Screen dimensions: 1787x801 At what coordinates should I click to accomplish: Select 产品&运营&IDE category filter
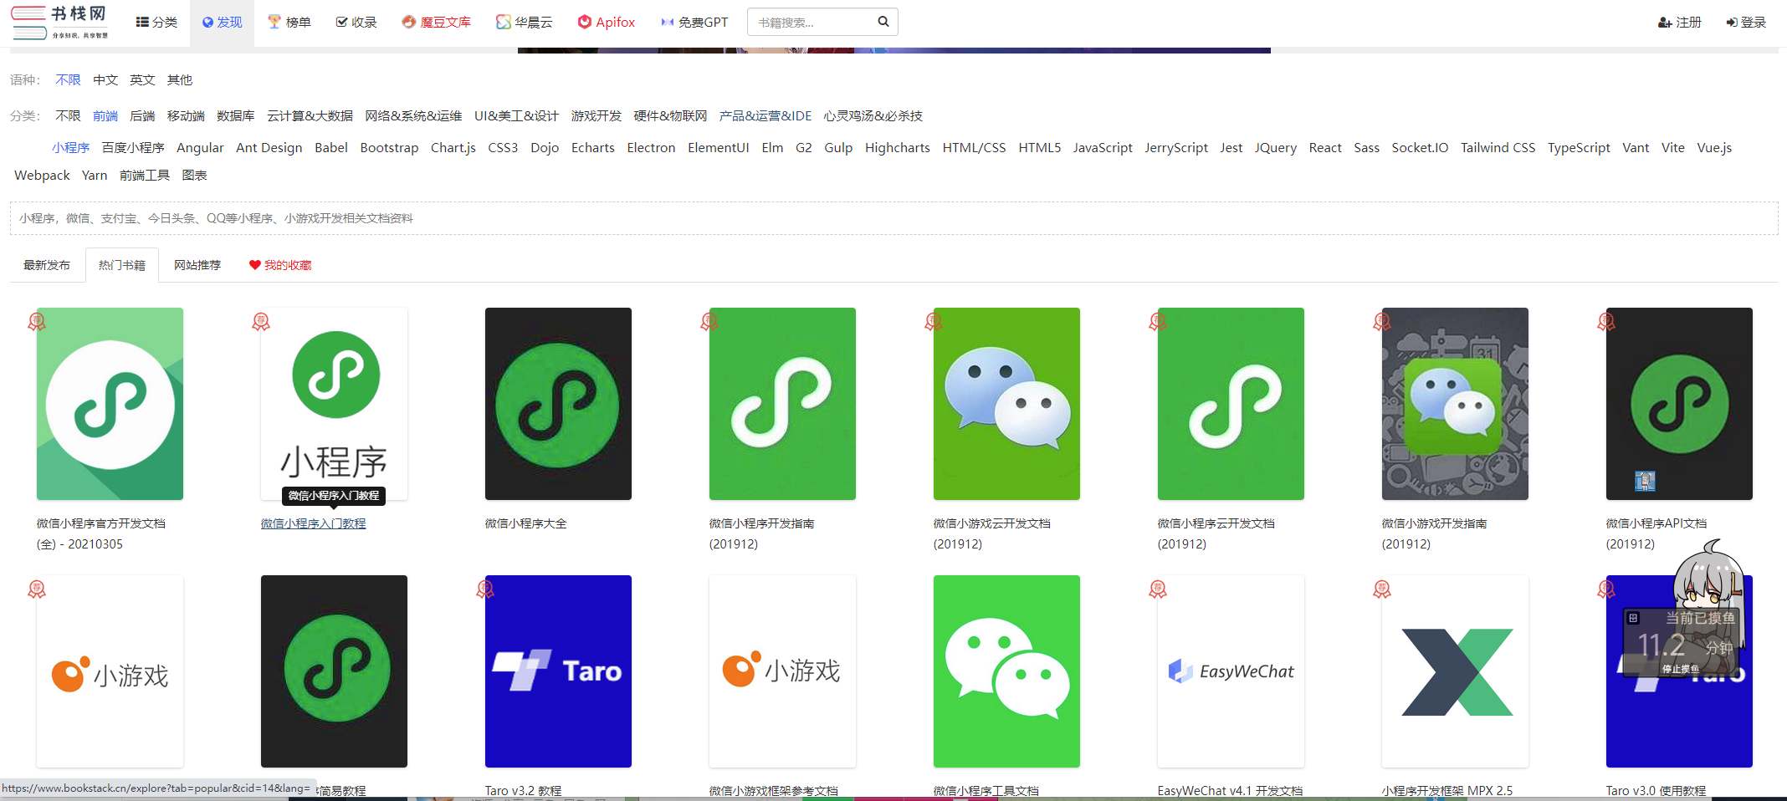pyautogui.click(x=765, y=116)
